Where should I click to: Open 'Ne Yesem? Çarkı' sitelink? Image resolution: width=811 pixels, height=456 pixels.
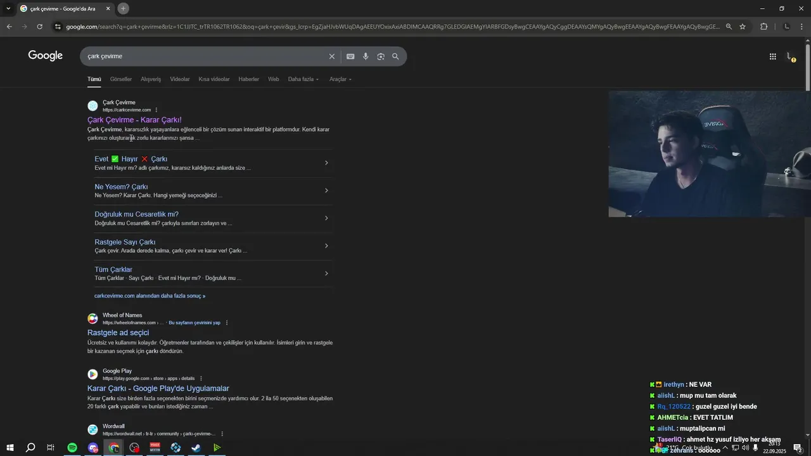[121, 187]
